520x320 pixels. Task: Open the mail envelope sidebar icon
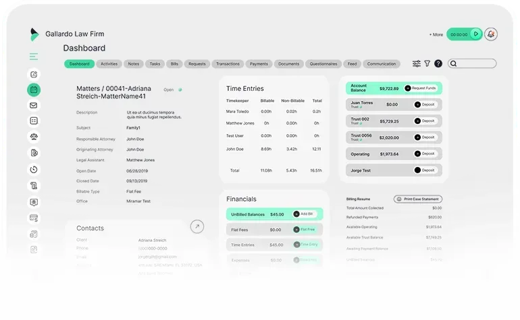(x=34, y=105)
